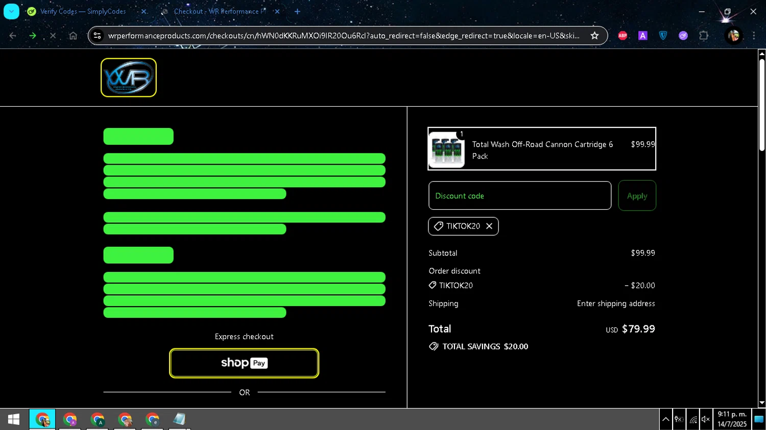This screenshot has height=430, width=766.
Task: Click the Total Wash Off-Road Cannon Cartridge name
Action: [x=542, y=150]
